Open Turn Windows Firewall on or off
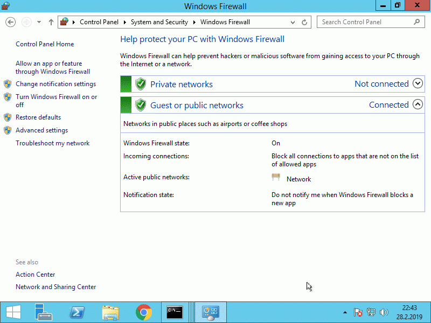Screen dimensions: 431x323 tap(57, 101)
